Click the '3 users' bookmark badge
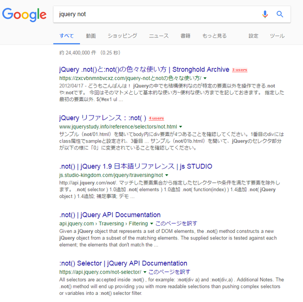303x302 pixels. pyautogui.click(x=240, y=70)
